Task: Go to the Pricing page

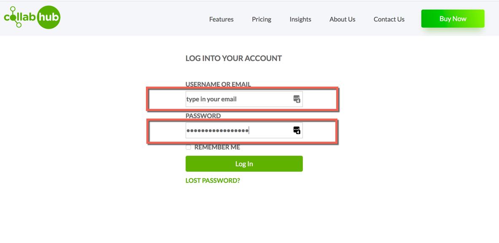Action: [x=262, y=19]
